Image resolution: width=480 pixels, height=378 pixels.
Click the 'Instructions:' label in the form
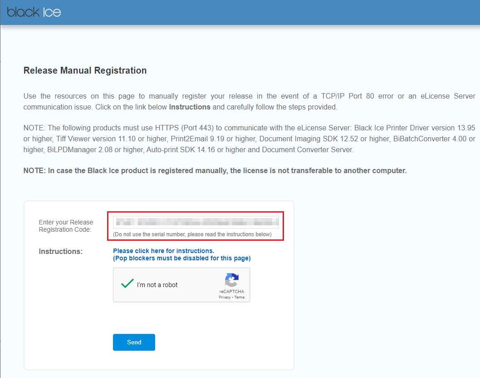[x=60, y=251]
